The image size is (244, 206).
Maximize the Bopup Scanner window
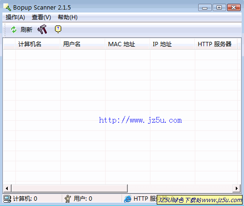click(x=219, y=8)
